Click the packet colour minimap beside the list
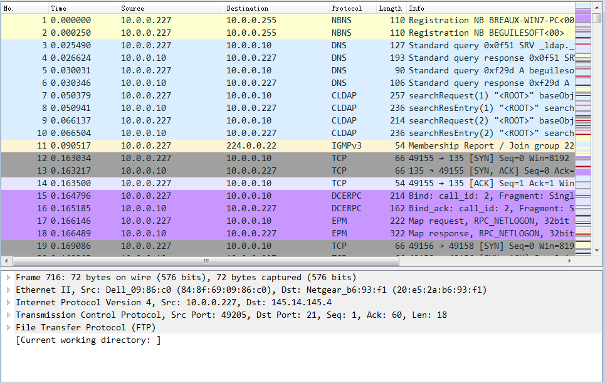The image size is (605, 383). tap(583, 129)
